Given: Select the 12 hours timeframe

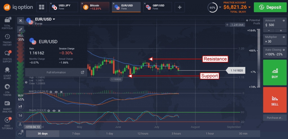Looking at the screenshot, I should pyautogui.click(x=143, y=133).
